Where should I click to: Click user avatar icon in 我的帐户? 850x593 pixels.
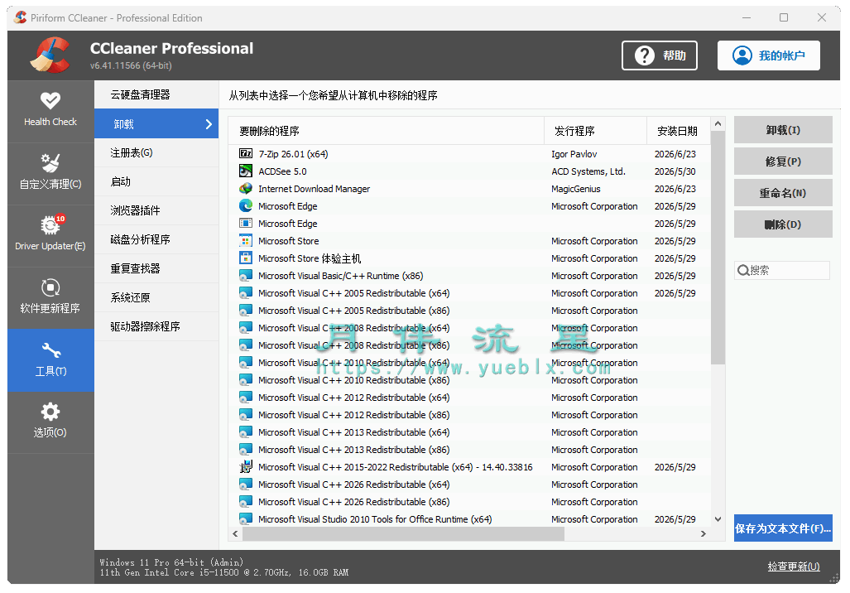pyautogui.click(x=742, y=55)
